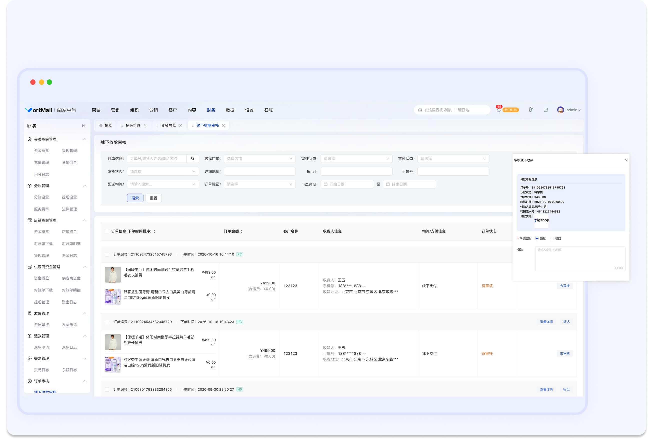648x439 pixels.
Task: Click the admin user avatar
Action: (560, 110)
